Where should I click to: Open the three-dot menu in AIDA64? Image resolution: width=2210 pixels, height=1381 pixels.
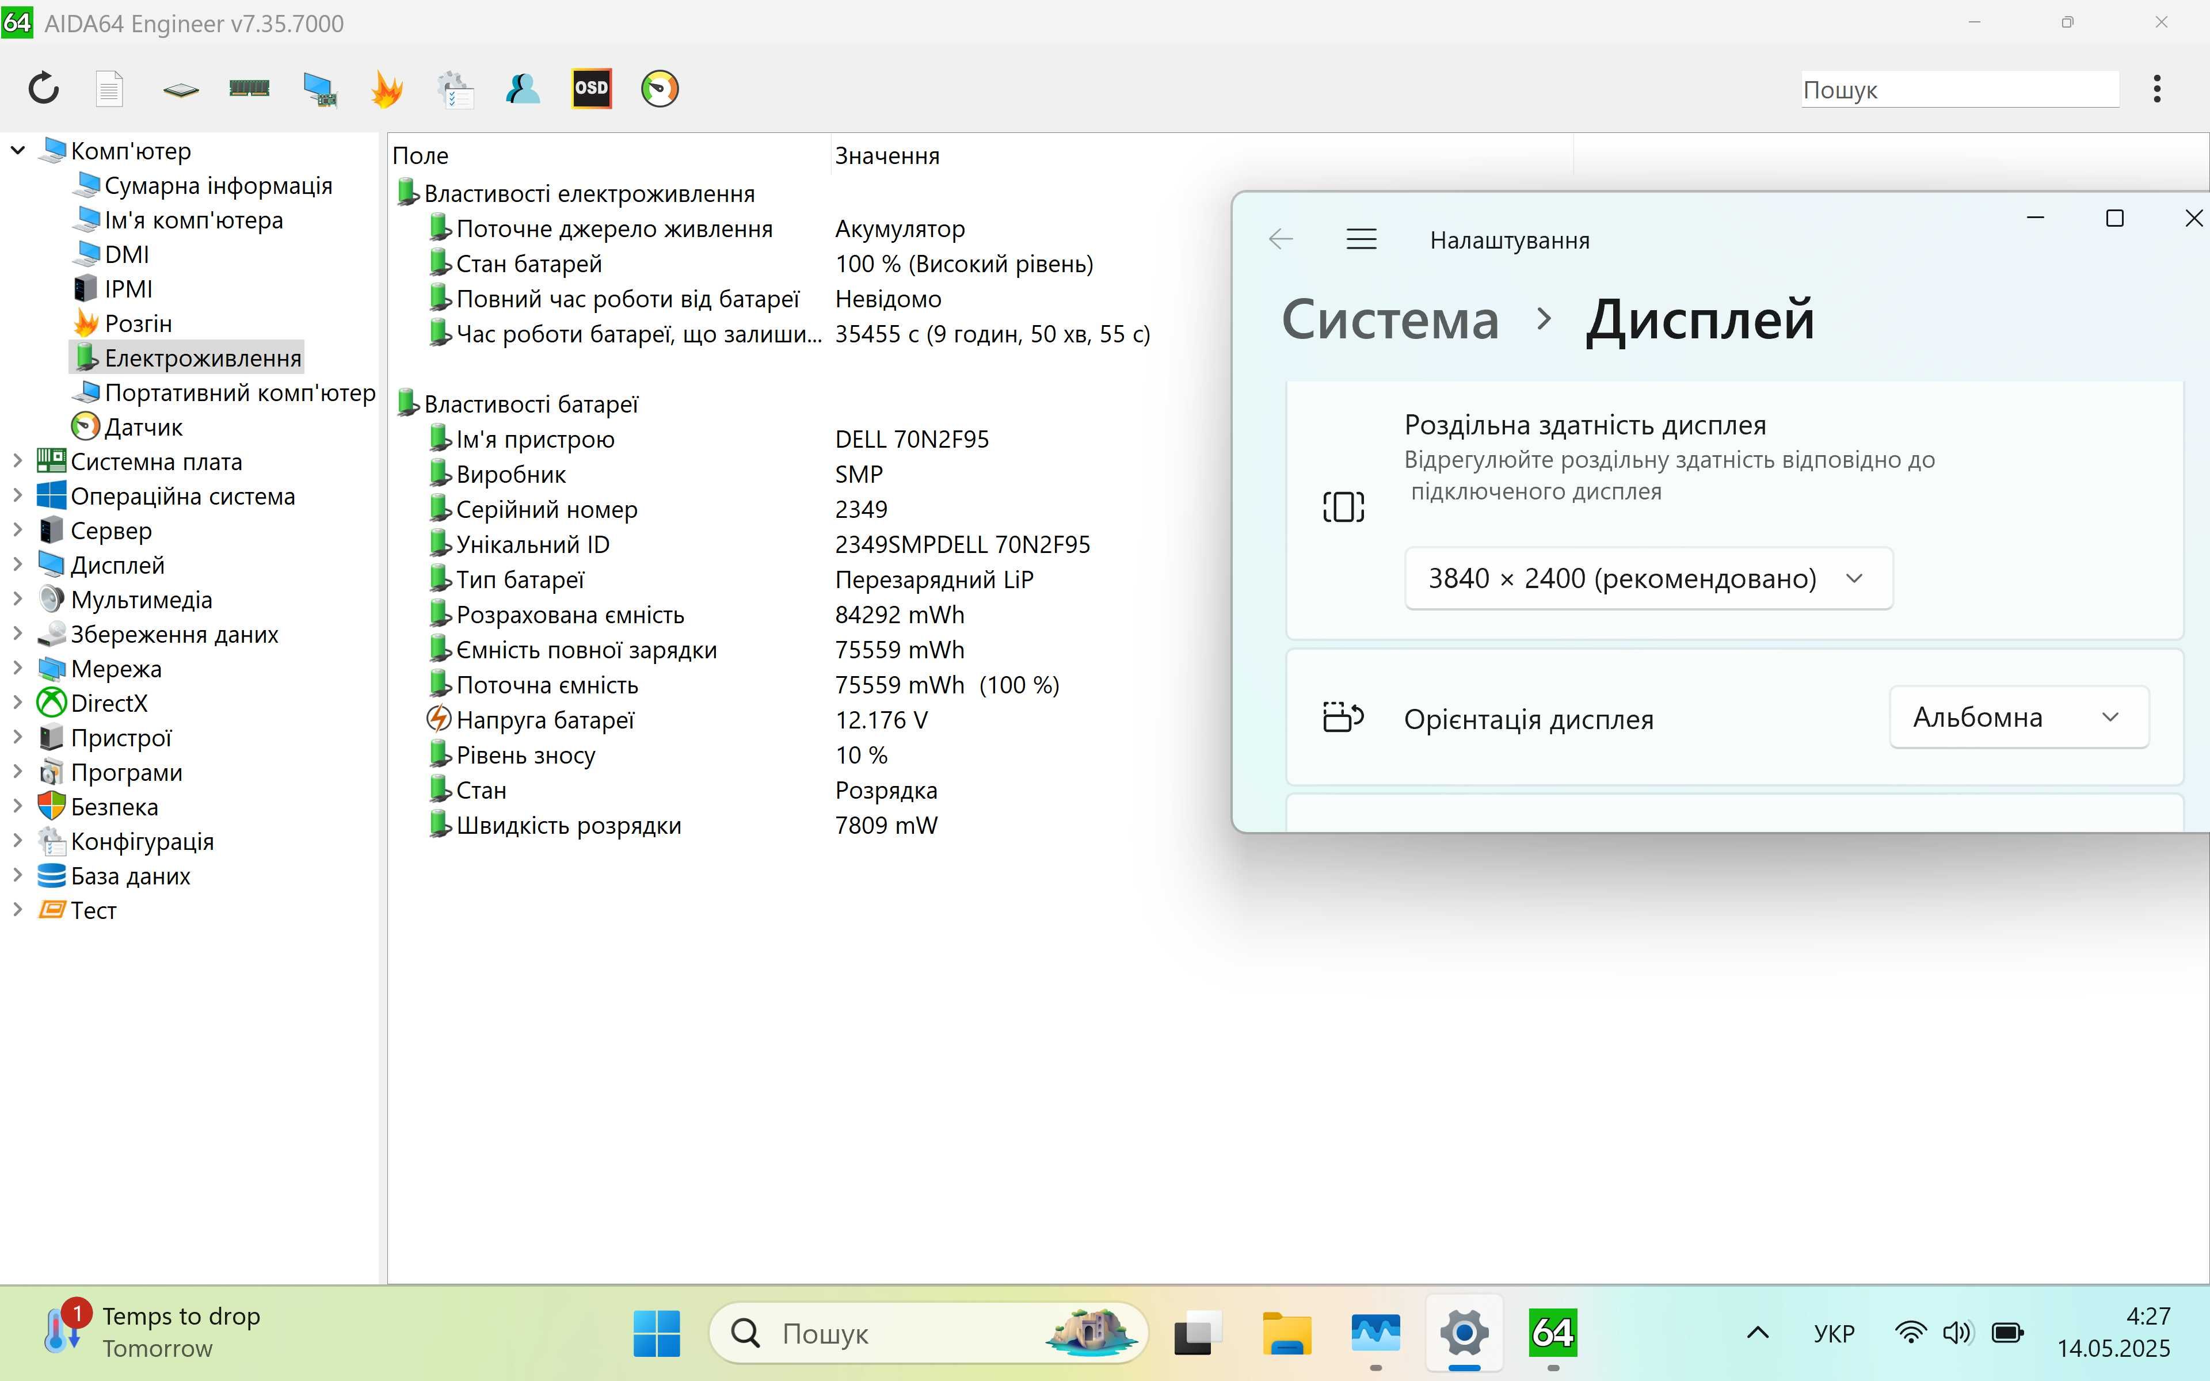2156,89
